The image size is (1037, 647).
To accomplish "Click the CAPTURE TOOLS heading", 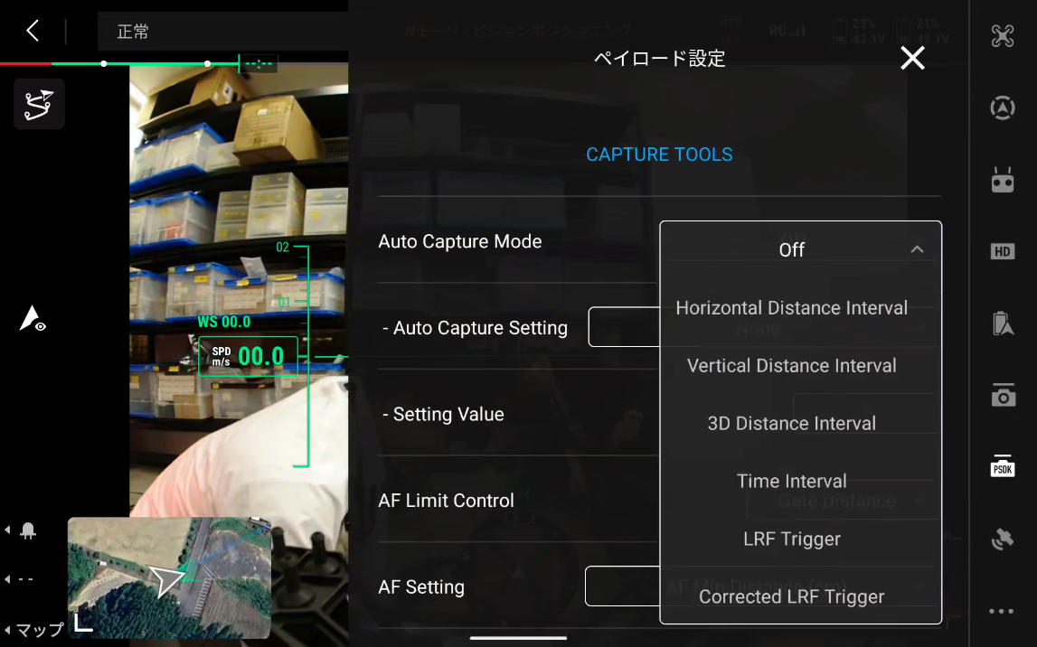I will point(659,155).
